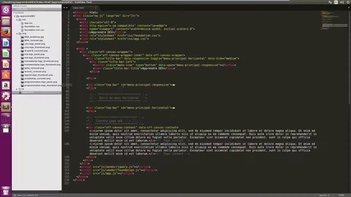The image size is (351, 197).
Task: Click the css/app.css stylesheet link line
Action: 114,39
